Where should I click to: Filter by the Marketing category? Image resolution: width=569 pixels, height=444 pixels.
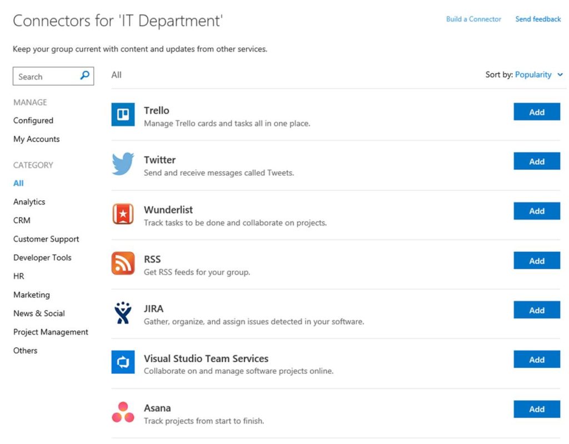point(32,295)
